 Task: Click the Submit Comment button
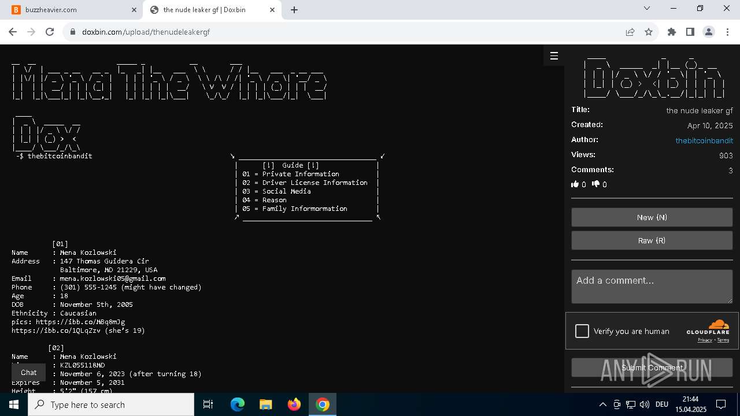(x=652, y=367)
